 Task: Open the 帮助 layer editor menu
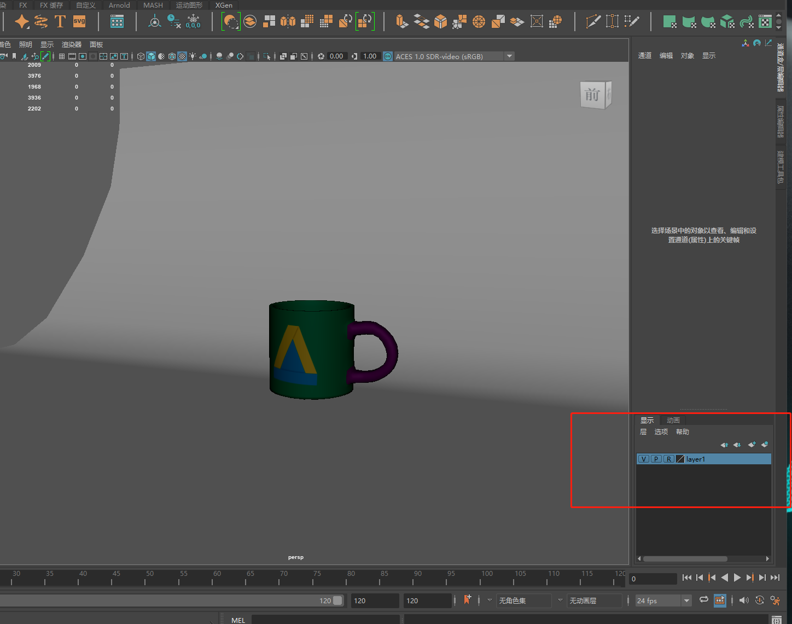tap(683, 431)
